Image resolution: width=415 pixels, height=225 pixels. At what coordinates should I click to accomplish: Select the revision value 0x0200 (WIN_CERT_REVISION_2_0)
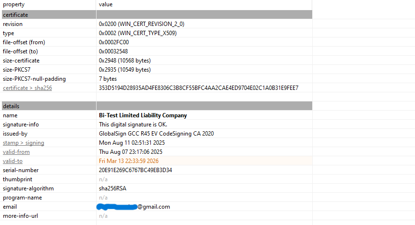coord(142,24)
